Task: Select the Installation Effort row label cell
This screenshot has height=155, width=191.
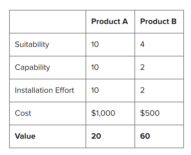Action: click(44, 90)
